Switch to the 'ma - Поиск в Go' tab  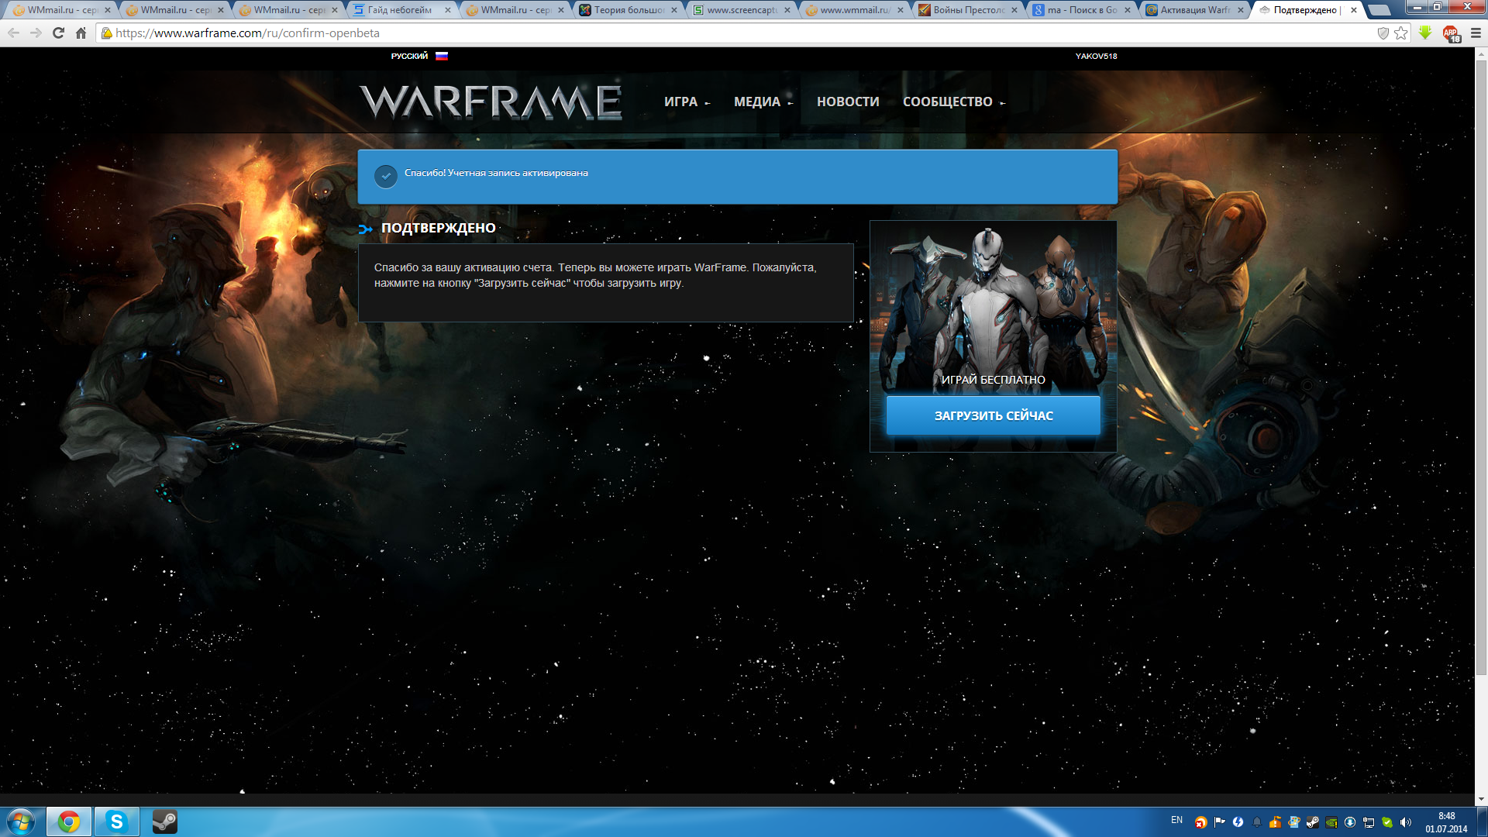coord(1082,10)
